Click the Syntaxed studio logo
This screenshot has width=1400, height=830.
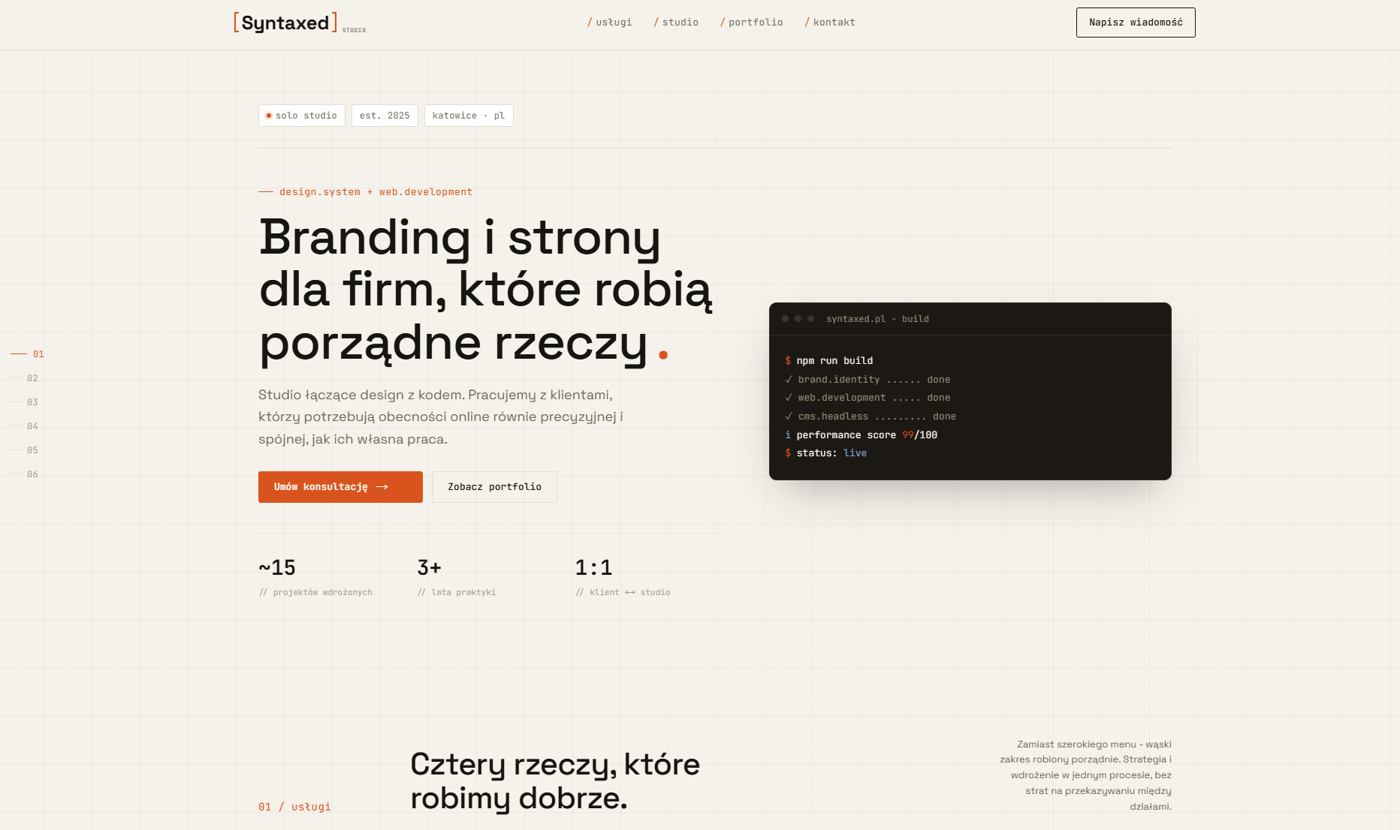(300, 23)
